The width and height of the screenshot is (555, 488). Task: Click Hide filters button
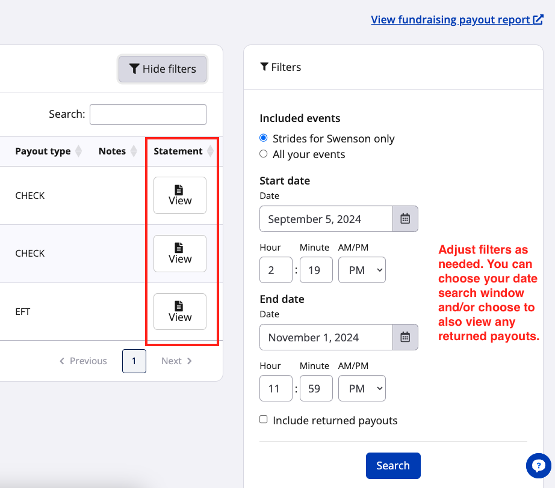coord(163,69)
